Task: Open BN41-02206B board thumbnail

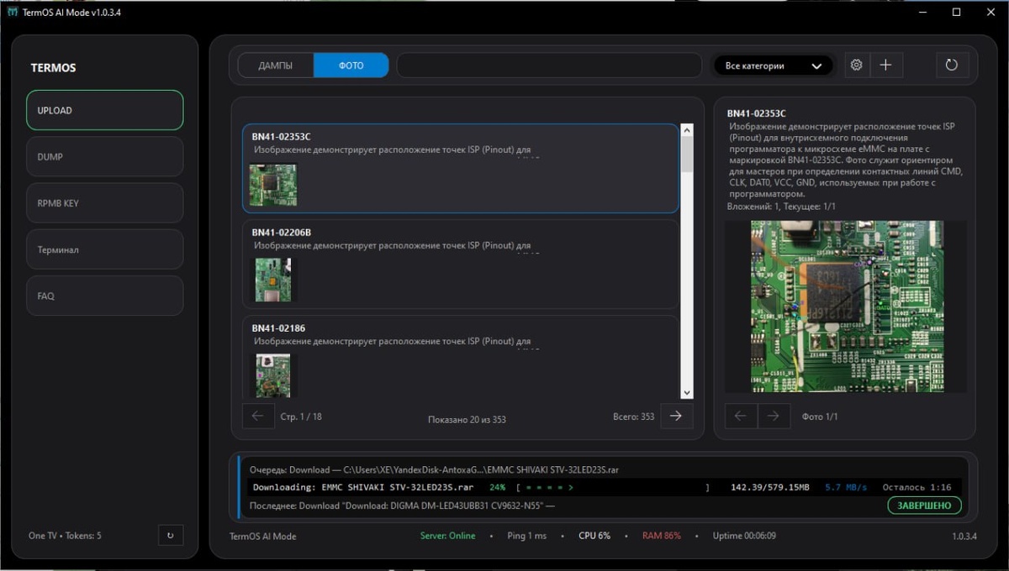Action: [275, 280]
